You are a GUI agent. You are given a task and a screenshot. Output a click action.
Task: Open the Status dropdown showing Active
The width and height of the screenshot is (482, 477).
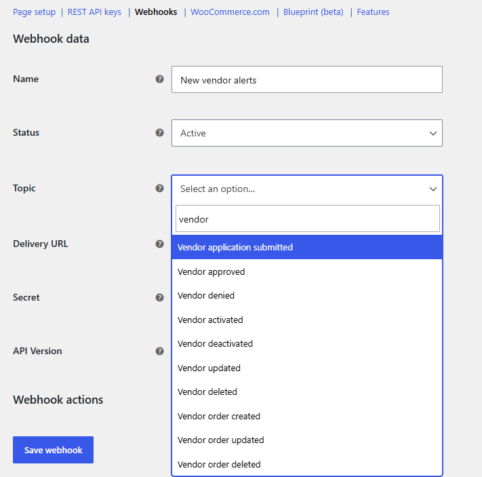307,133
